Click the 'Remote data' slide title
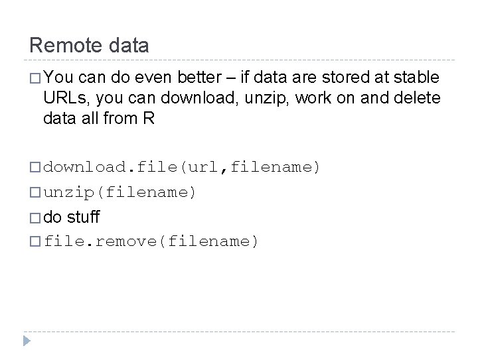The image size is (478, 358). 89,45
